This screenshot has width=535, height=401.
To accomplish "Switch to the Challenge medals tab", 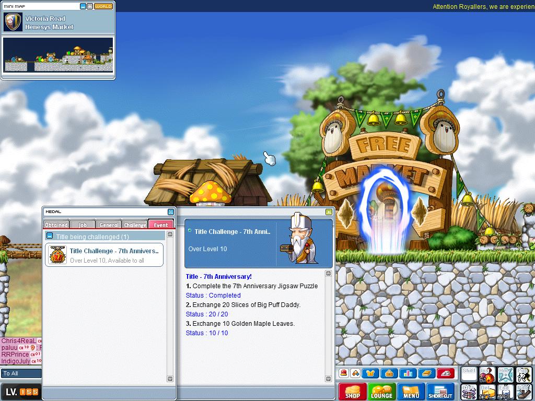I will [x=135, y=225].
